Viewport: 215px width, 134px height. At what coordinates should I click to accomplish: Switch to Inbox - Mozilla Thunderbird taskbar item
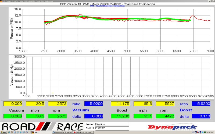coord(62,132)
